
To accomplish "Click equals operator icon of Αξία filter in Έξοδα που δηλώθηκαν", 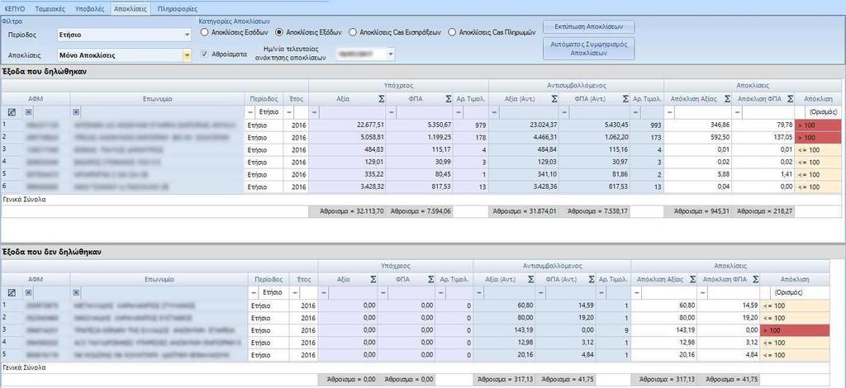I will click(315, 112).
